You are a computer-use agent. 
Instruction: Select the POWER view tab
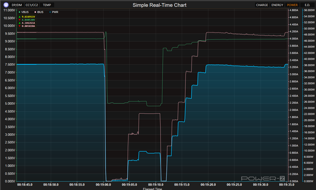point(293,5)
